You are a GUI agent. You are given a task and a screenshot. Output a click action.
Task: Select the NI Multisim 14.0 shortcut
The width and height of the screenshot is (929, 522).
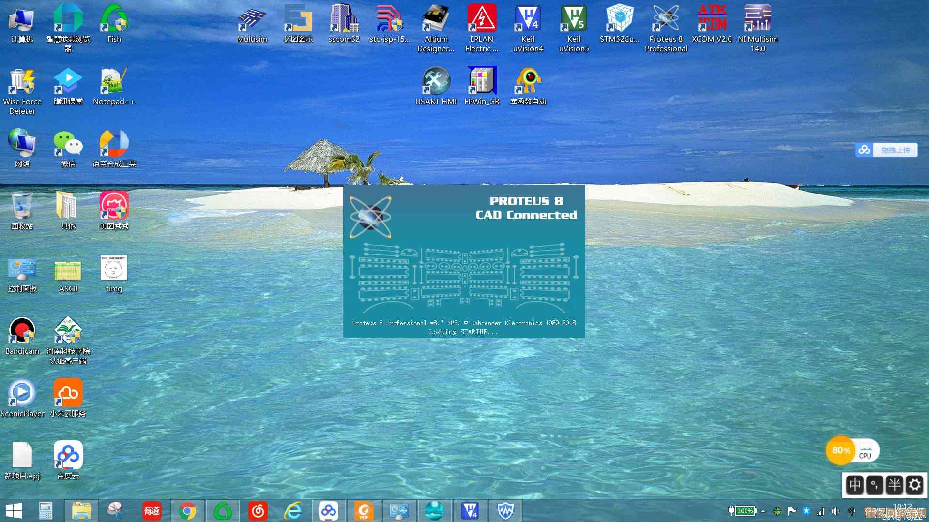coord(758,19)
